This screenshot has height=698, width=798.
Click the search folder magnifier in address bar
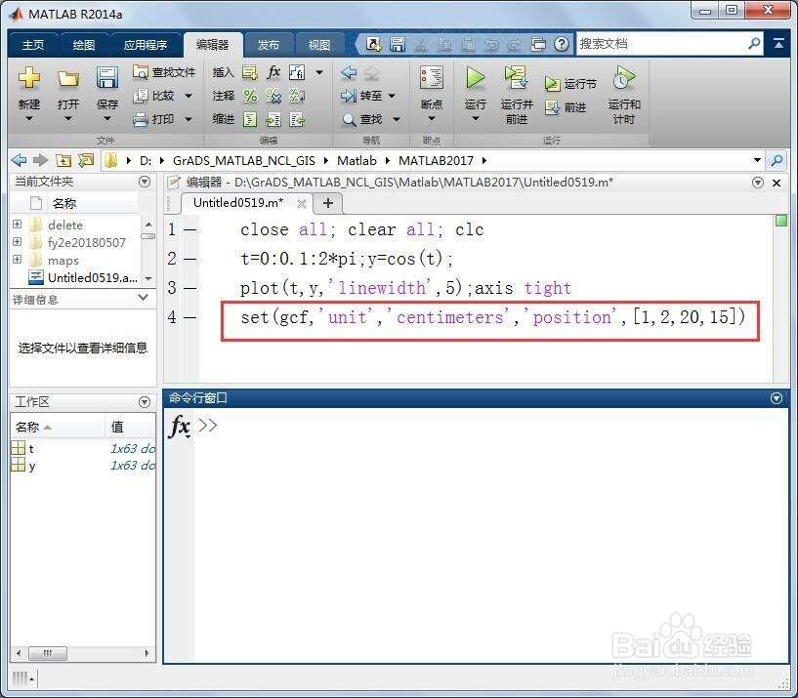click(x=777, y=161)
